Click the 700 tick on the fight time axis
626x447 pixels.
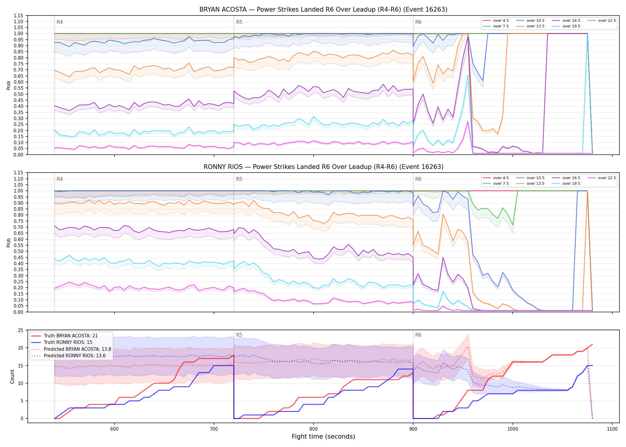214,429
